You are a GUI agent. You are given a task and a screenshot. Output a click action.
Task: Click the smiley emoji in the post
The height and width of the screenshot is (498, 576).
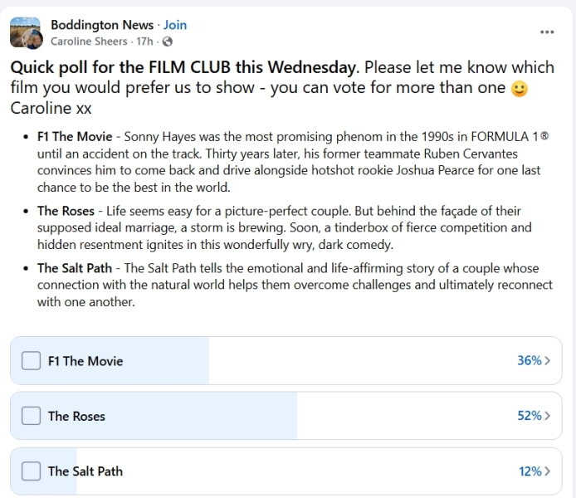[520, 89]
